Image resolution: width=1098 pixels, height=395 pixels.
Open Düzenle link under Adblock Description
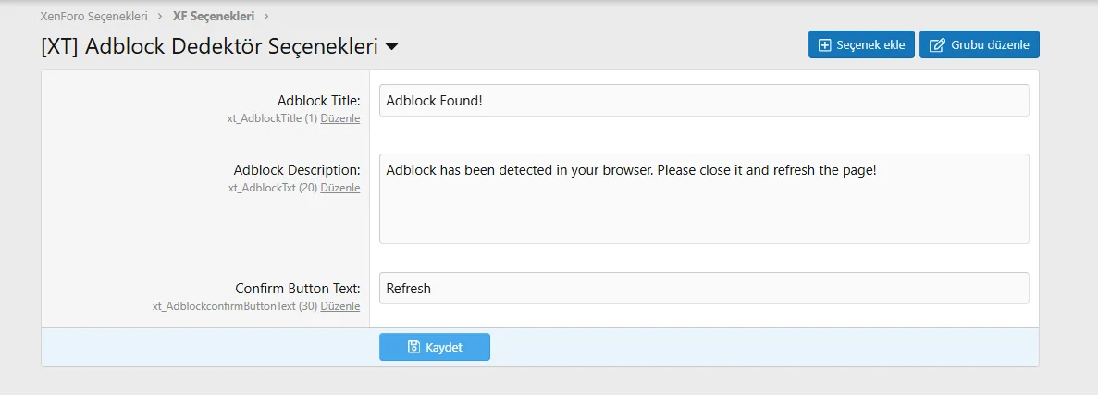click(340, 188)
